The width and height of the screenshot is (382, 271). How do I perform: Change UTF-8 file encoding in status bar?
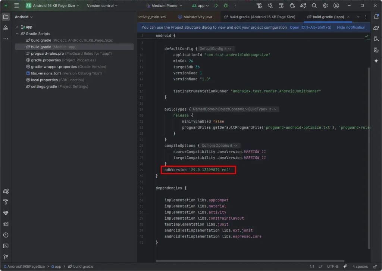[332, 267]
